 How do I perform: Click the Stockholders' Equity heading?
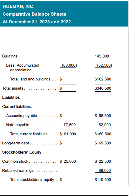(x=22, y=152)
